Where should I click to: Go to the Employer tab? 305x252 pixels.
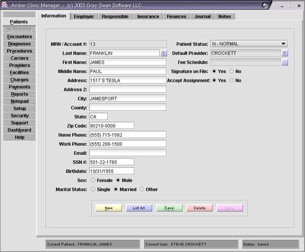83,16
